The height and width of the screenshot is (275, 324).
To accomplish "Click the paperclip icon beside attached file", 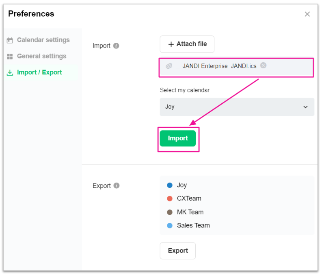I will click(x=169, y=66).
